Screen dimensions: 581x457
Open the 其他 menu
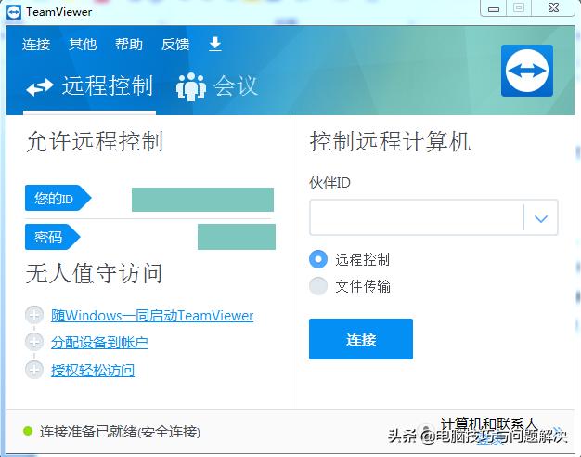click(x=83, y=45)
